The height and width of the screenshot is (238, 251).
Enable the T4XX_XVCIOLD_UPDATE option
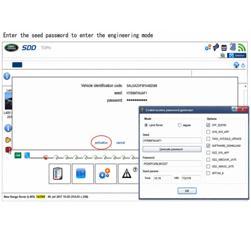click(x=208, y=139)
